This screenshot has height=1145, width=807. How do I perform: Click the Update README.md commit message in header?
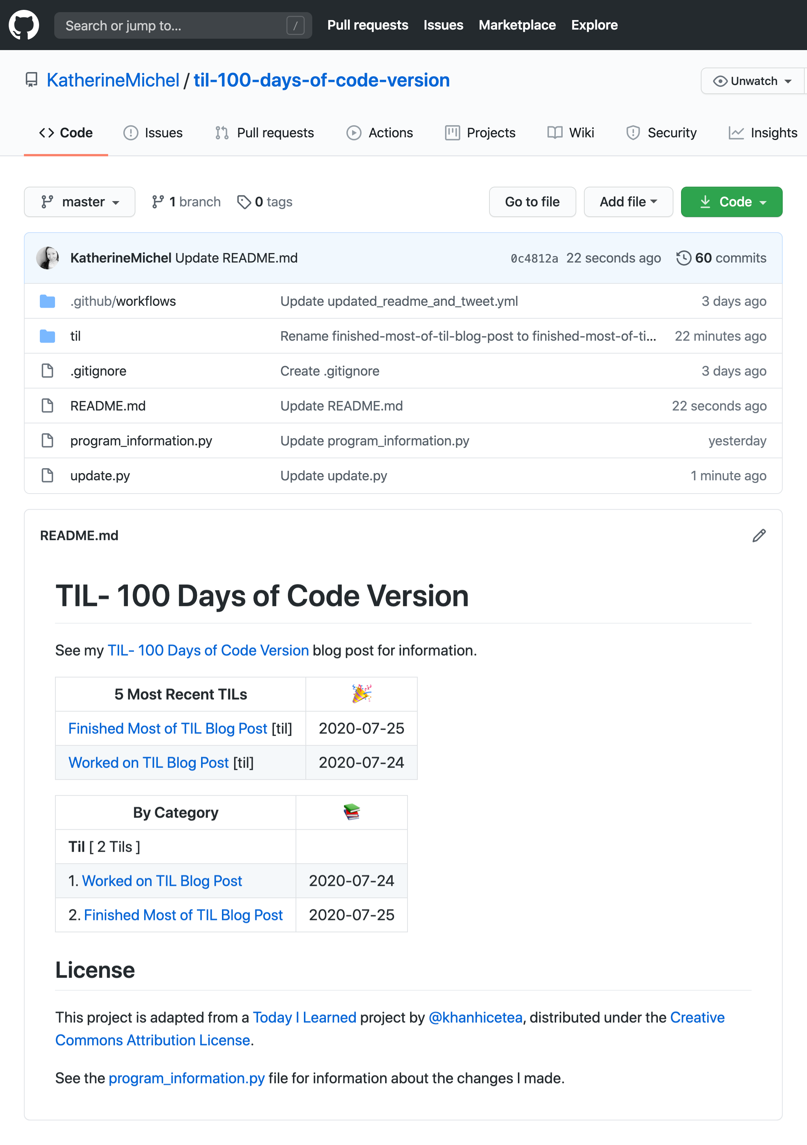click(236, 258)
